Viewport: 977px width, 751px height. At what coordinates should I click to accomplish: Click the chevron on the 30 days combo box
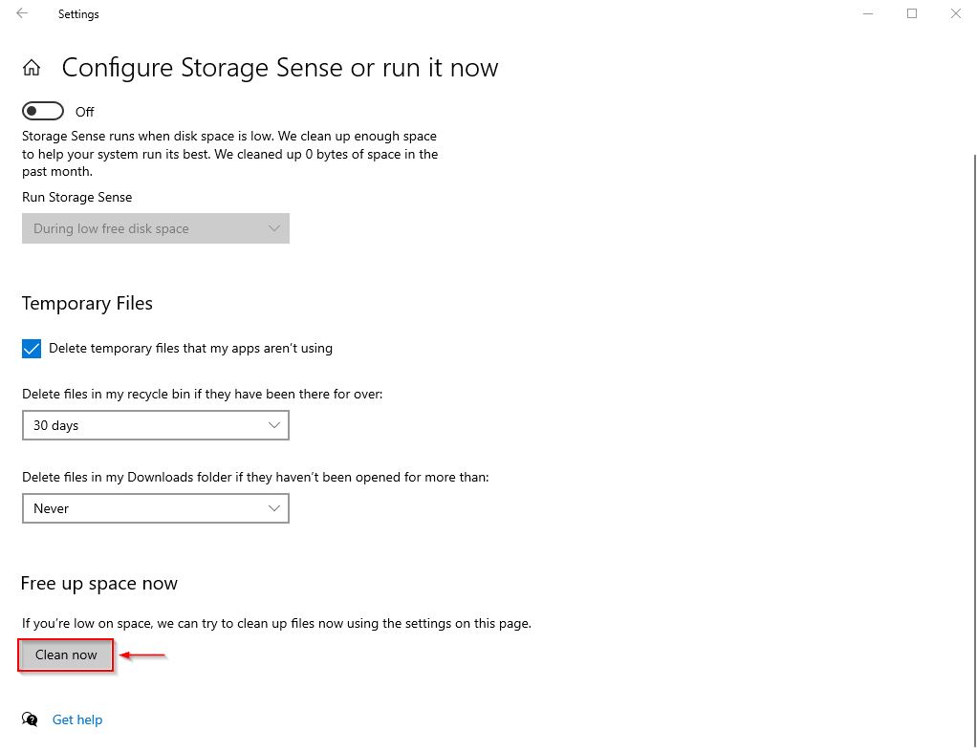(x=275, y=424)
